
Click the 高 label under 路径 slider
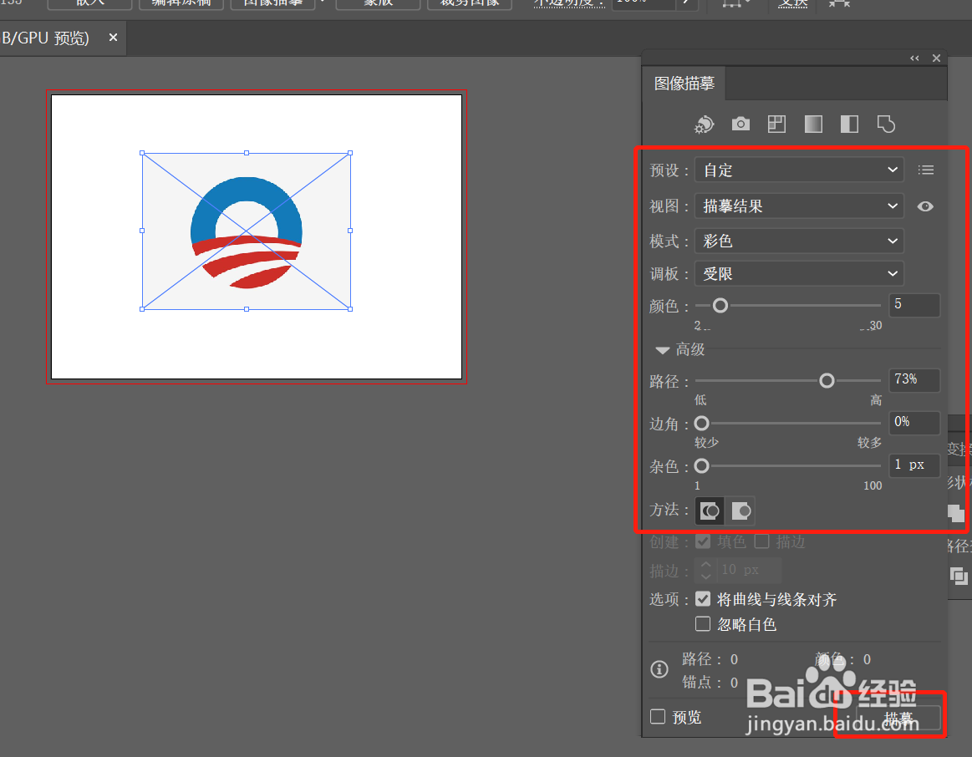[876, 400]
